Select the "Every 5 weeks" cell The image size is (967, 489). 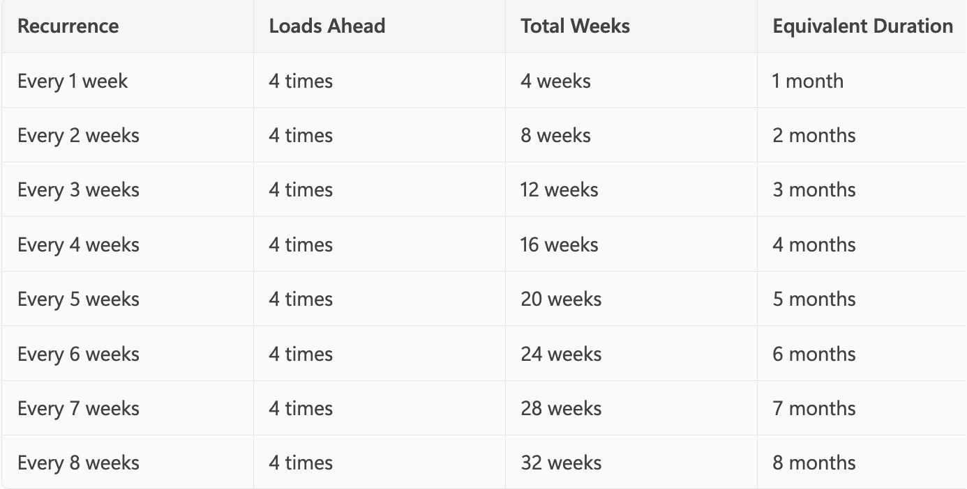click(x=78, y=299)
